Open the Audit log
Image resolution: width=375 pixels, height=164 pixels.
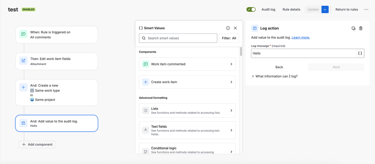point(268,9)
